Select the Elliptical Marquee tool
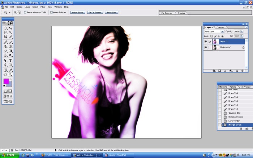This screenshot has height=158, width=253. point(5,28)
